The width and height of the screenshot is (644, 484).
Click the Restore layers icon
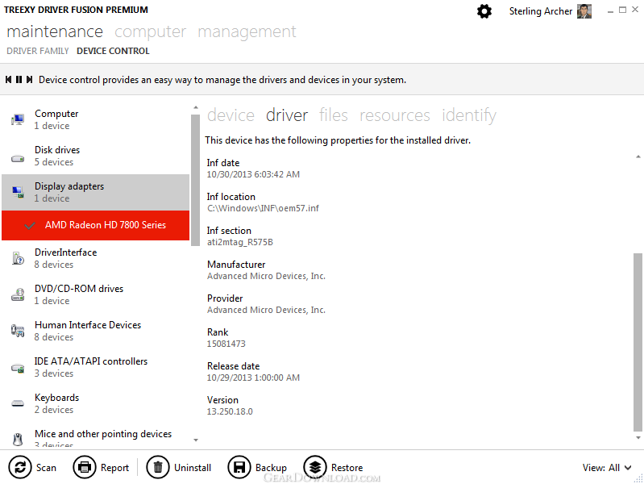pos(315,467)
